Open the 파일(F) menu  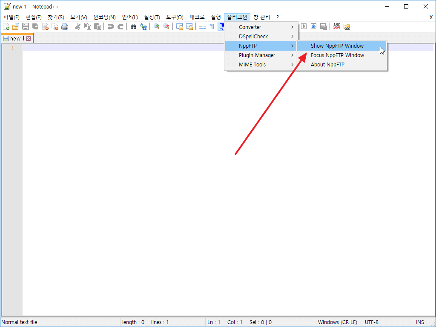tap(11, 17)
